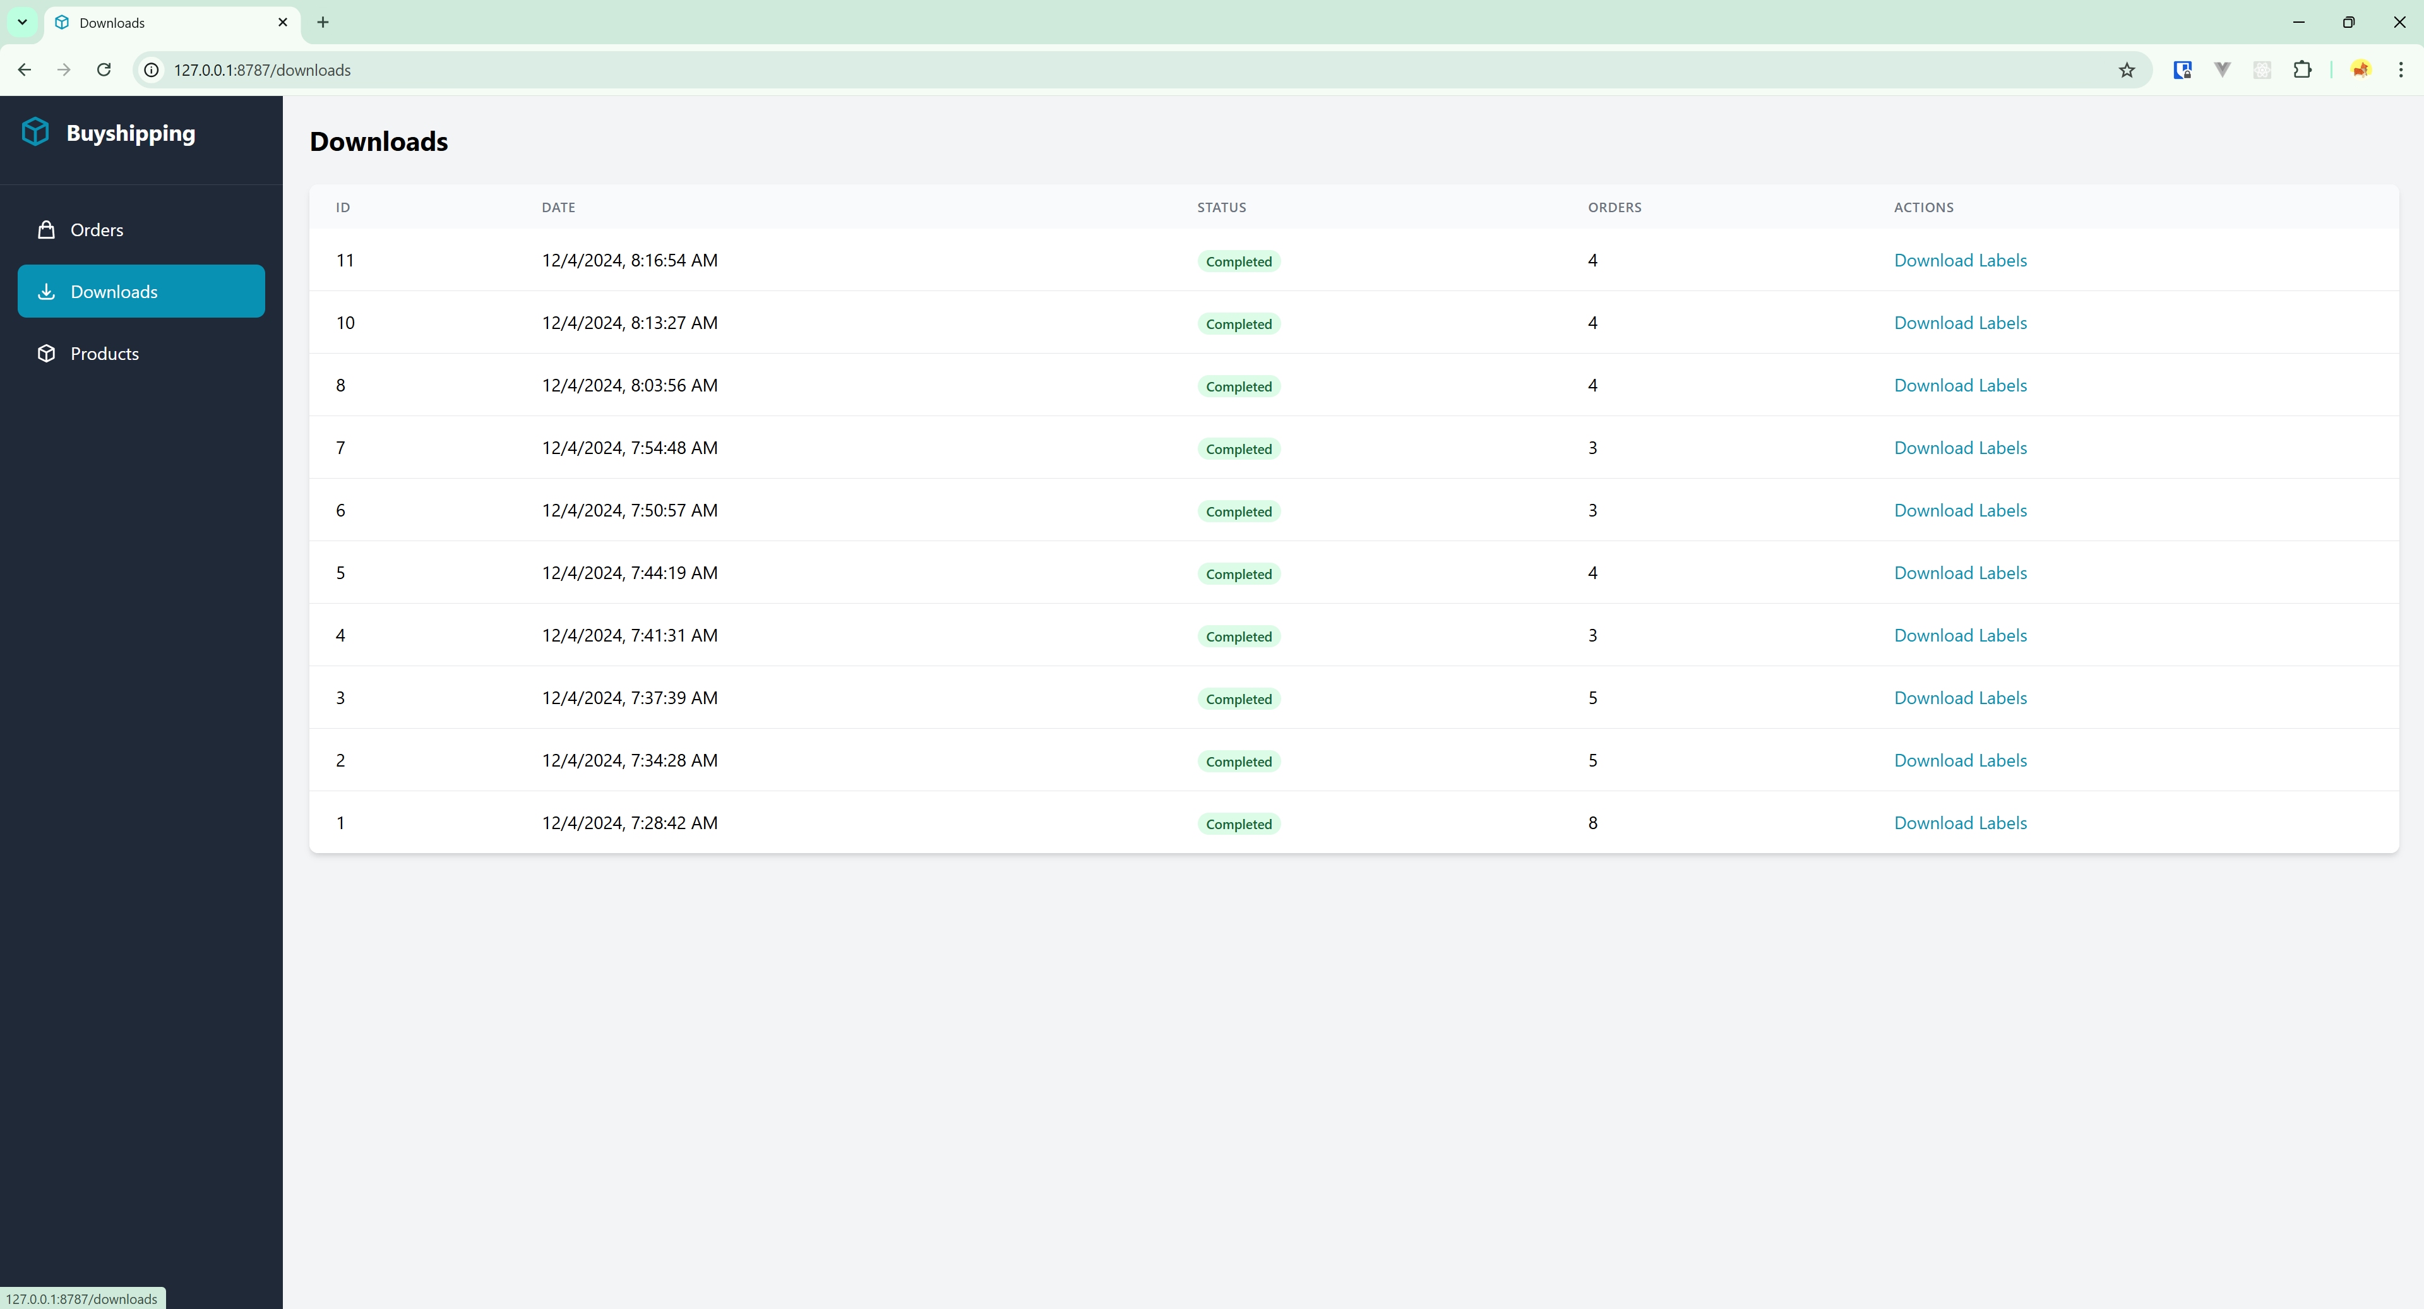The image size is (2424, 1309).
Task: View site information icon in address bar
Action: pos(150,69)
